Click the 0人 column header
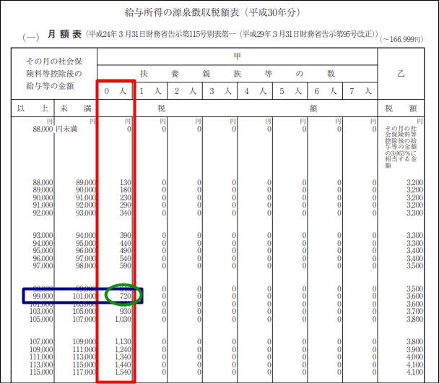The width and height of the screenshot is (439, 384). click(x=115, y=91)
